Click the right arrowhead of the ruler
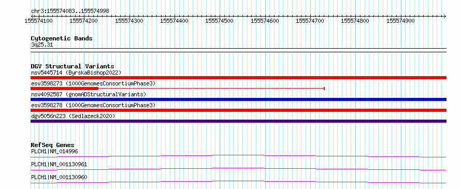 click(x=444, y=16)
